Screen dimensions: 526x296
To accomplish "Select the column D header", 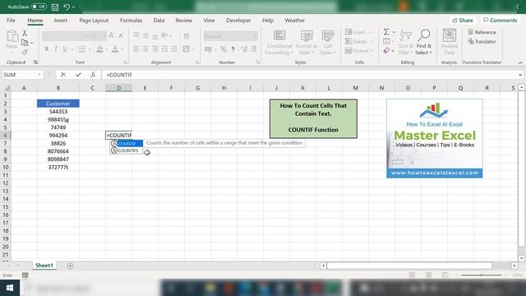I will pyautogui.click(x=118, y=88).
